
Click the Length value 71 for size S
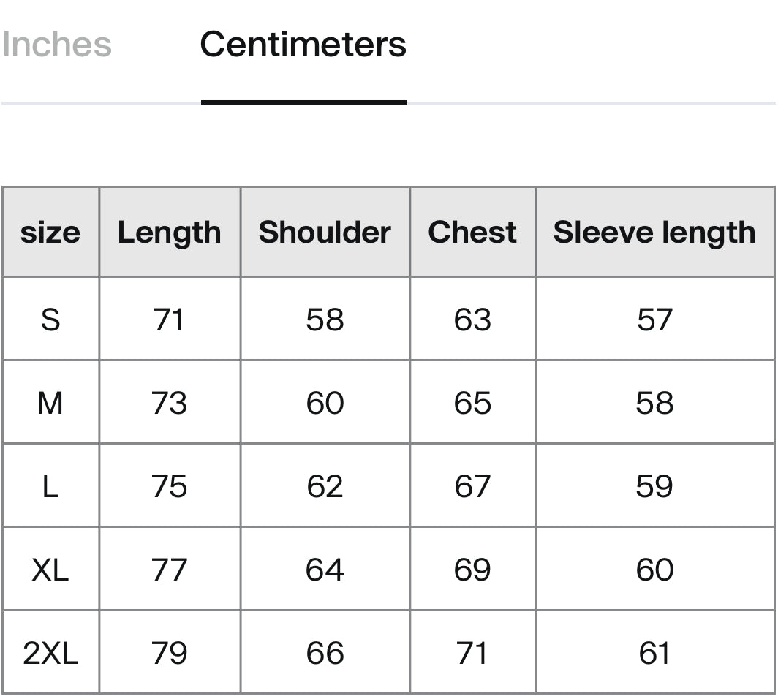tap(170, 319)
